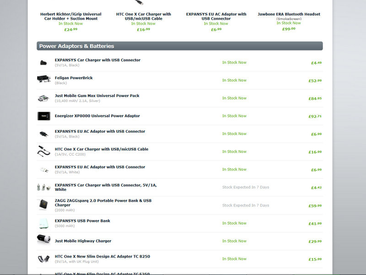Click the "(Black)" label under Feligan PowerBrick

tap(61, 83)
